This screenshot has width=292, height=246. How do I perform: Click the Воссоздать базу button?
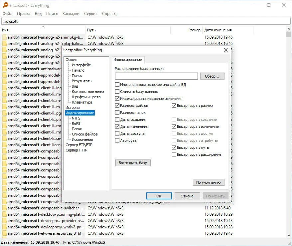pos(133,163)
